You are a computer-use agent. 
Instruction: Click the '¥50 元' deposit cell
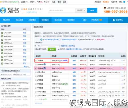pyautogui.click(x=92, y=61)
